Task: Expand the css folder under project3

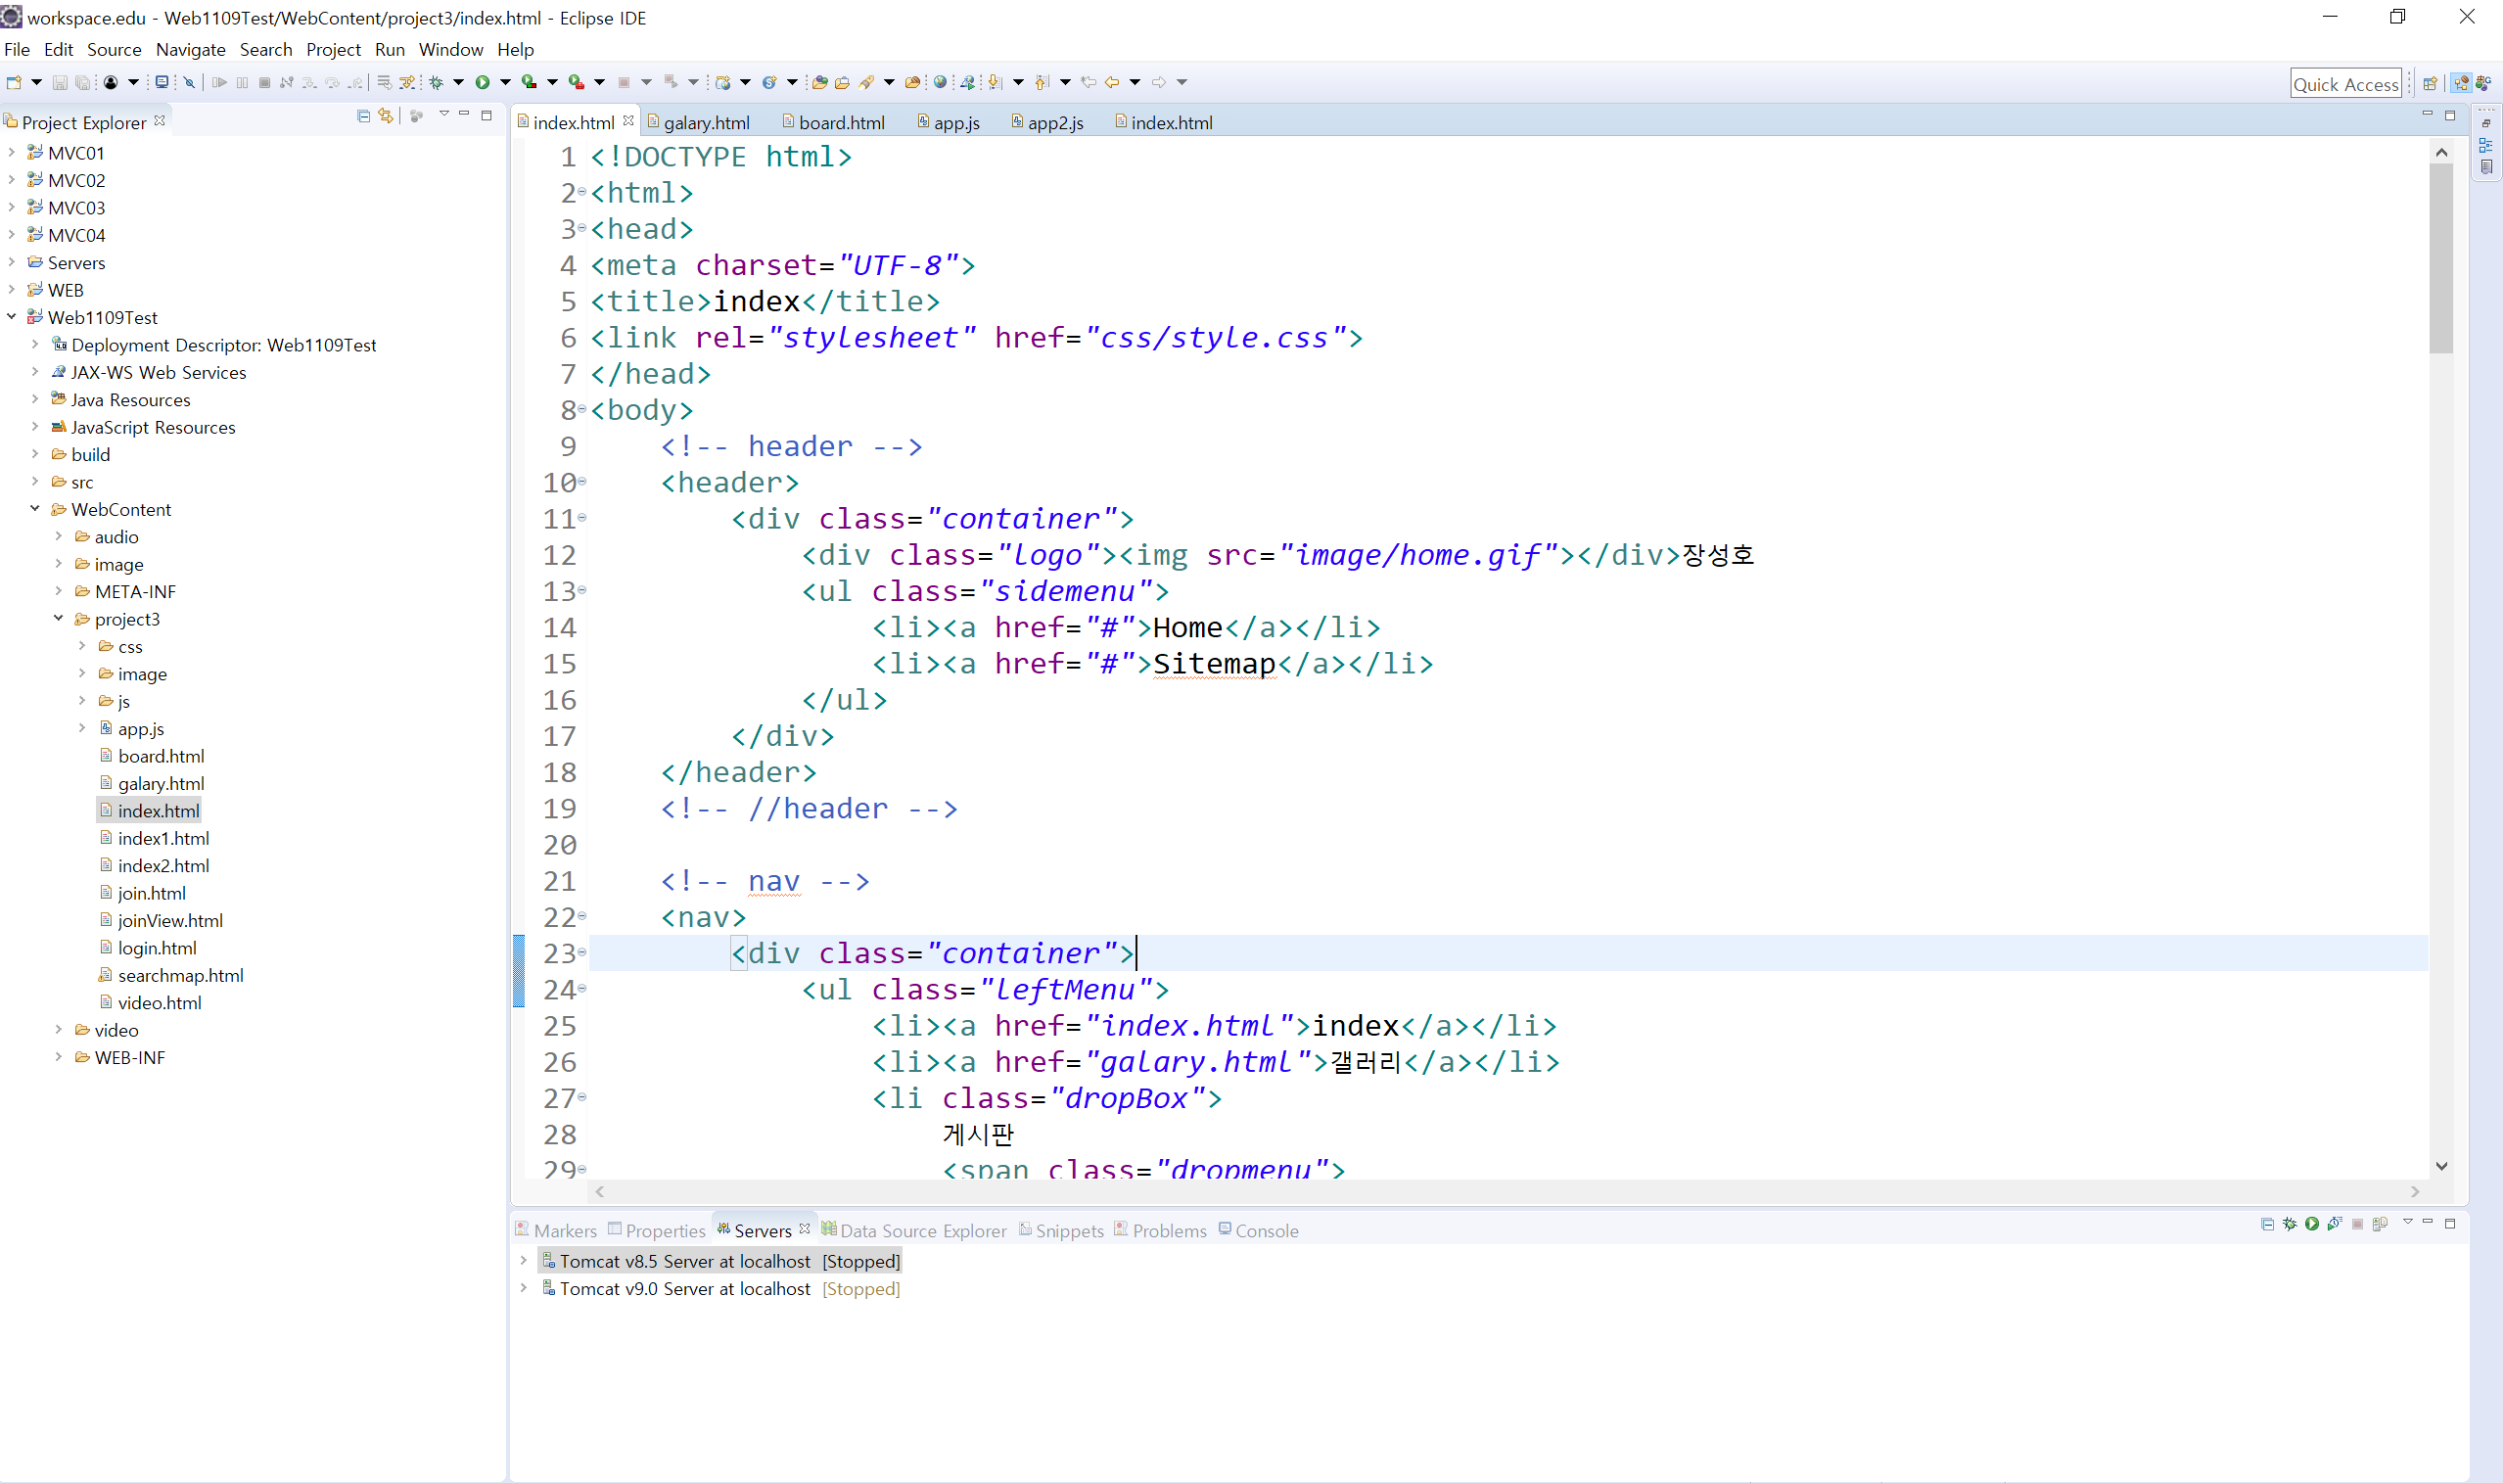Action: pos(82,645)
